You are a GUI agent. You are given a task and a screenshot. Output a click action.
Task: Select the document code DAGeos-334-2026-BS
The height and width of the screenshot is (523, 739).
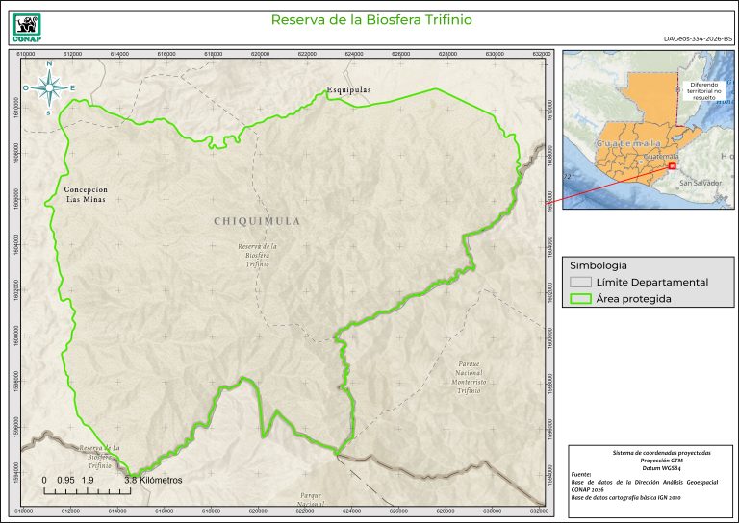coord(697,39)
